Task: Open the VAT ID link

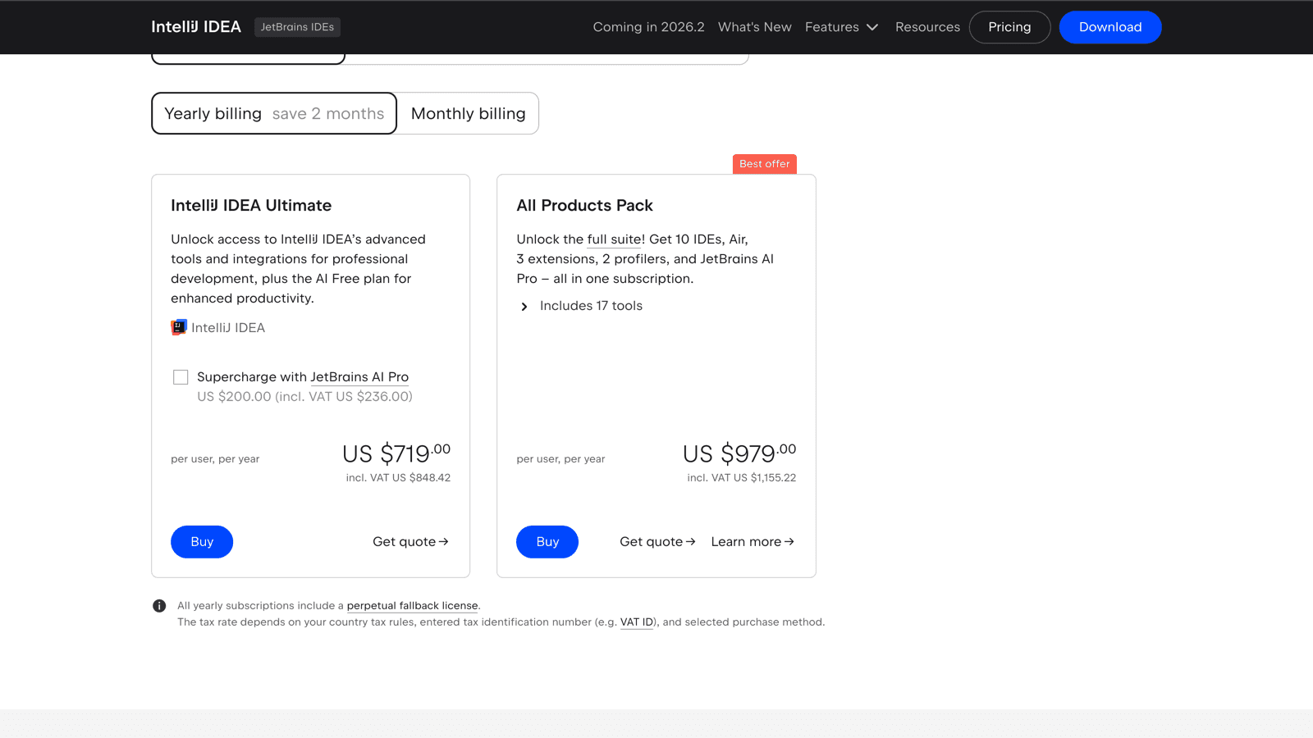Action: tap(637, 622)
